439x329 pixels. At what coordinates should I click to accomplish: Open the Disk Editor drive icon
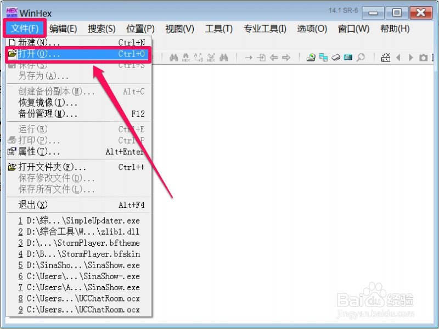click(311, 58)
